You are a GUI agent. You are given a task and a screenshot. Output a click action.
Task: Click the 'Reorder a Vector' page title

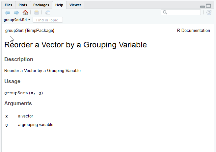(x=75, y=45)
